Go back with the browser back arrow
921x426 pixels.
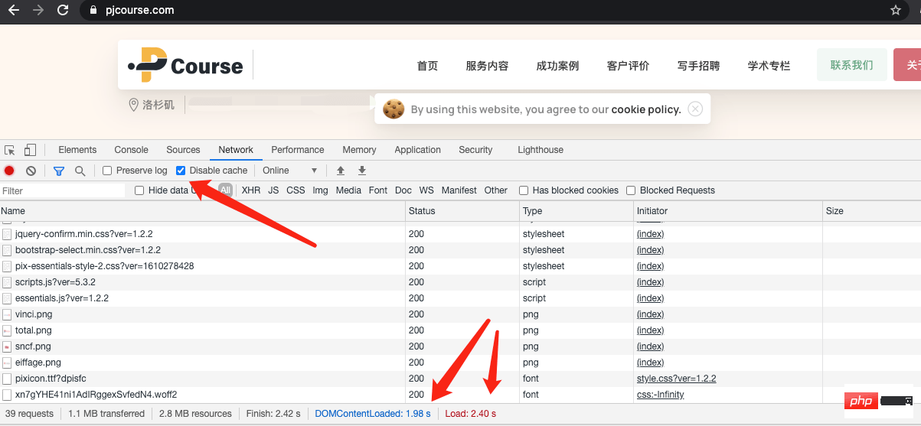(13, 11)
